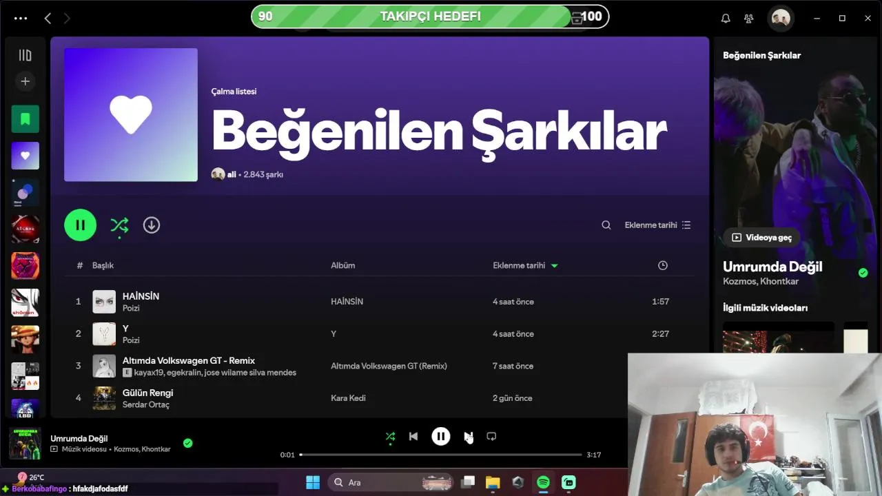This screenshot has width=882, height=496.
Task: Open artist Poizi under HAİNSİN
Action: tap(131, 308)
